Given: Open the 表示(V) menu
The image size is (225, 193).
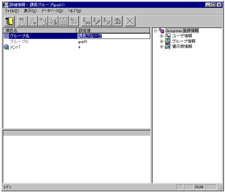Looking at the screenshot, I should [30, 11].
